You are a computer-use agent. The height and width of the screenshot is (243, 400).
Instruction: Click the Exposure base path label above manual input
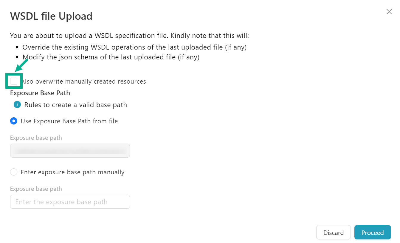36,189
